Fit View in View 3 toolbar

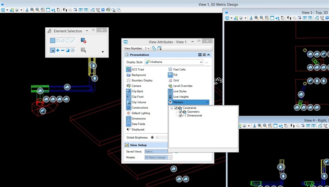point(272,18)
